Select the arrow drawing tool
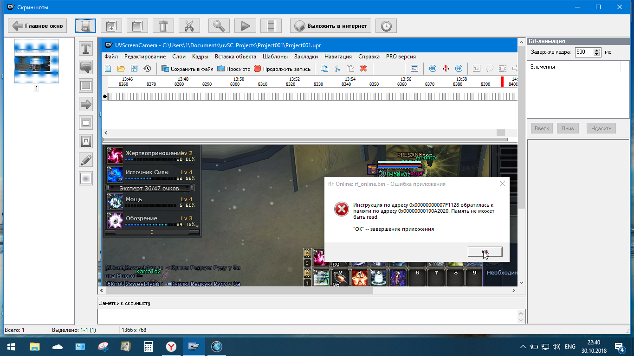Image resolution: width=634 pixels, height=356 pixels. point(86,104)
